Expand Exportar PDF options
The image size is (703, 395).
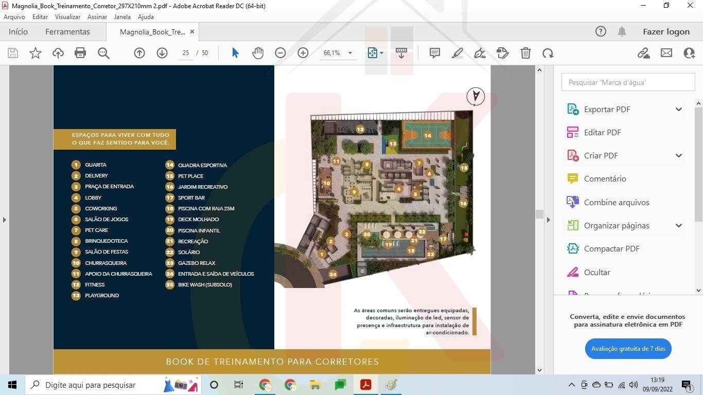coord(679,109)
